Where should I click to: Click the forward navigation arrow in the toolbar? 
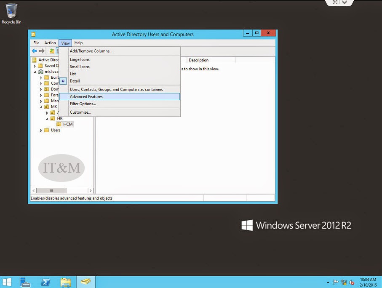[41, 51]
